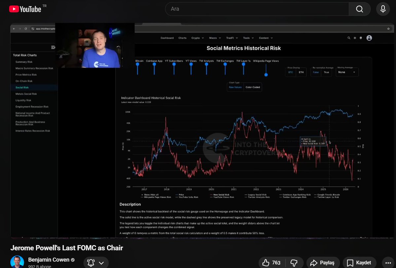This screenshot has height=268, width=396.
Task: Open the dashboard search magnifier icon
Action: [349, 38]
